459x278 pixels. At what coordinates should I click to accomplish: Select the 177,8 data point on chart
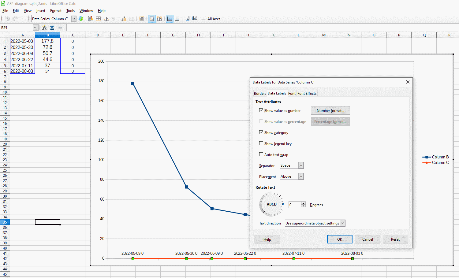pos(133,83)
